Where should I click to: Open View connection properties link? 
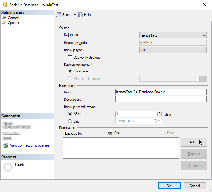coord(30,145)
